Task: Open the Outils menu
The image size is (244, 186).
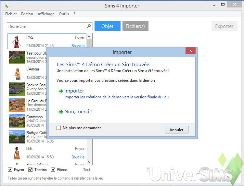Action: coord(64,14)
